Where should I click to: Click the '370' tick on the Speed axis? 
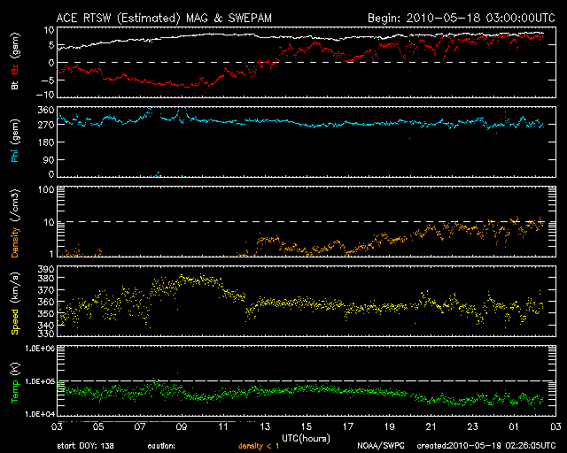click(46, 290)
